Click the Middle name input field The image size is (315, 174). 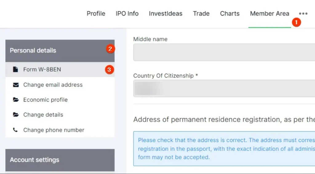point(224,52)
